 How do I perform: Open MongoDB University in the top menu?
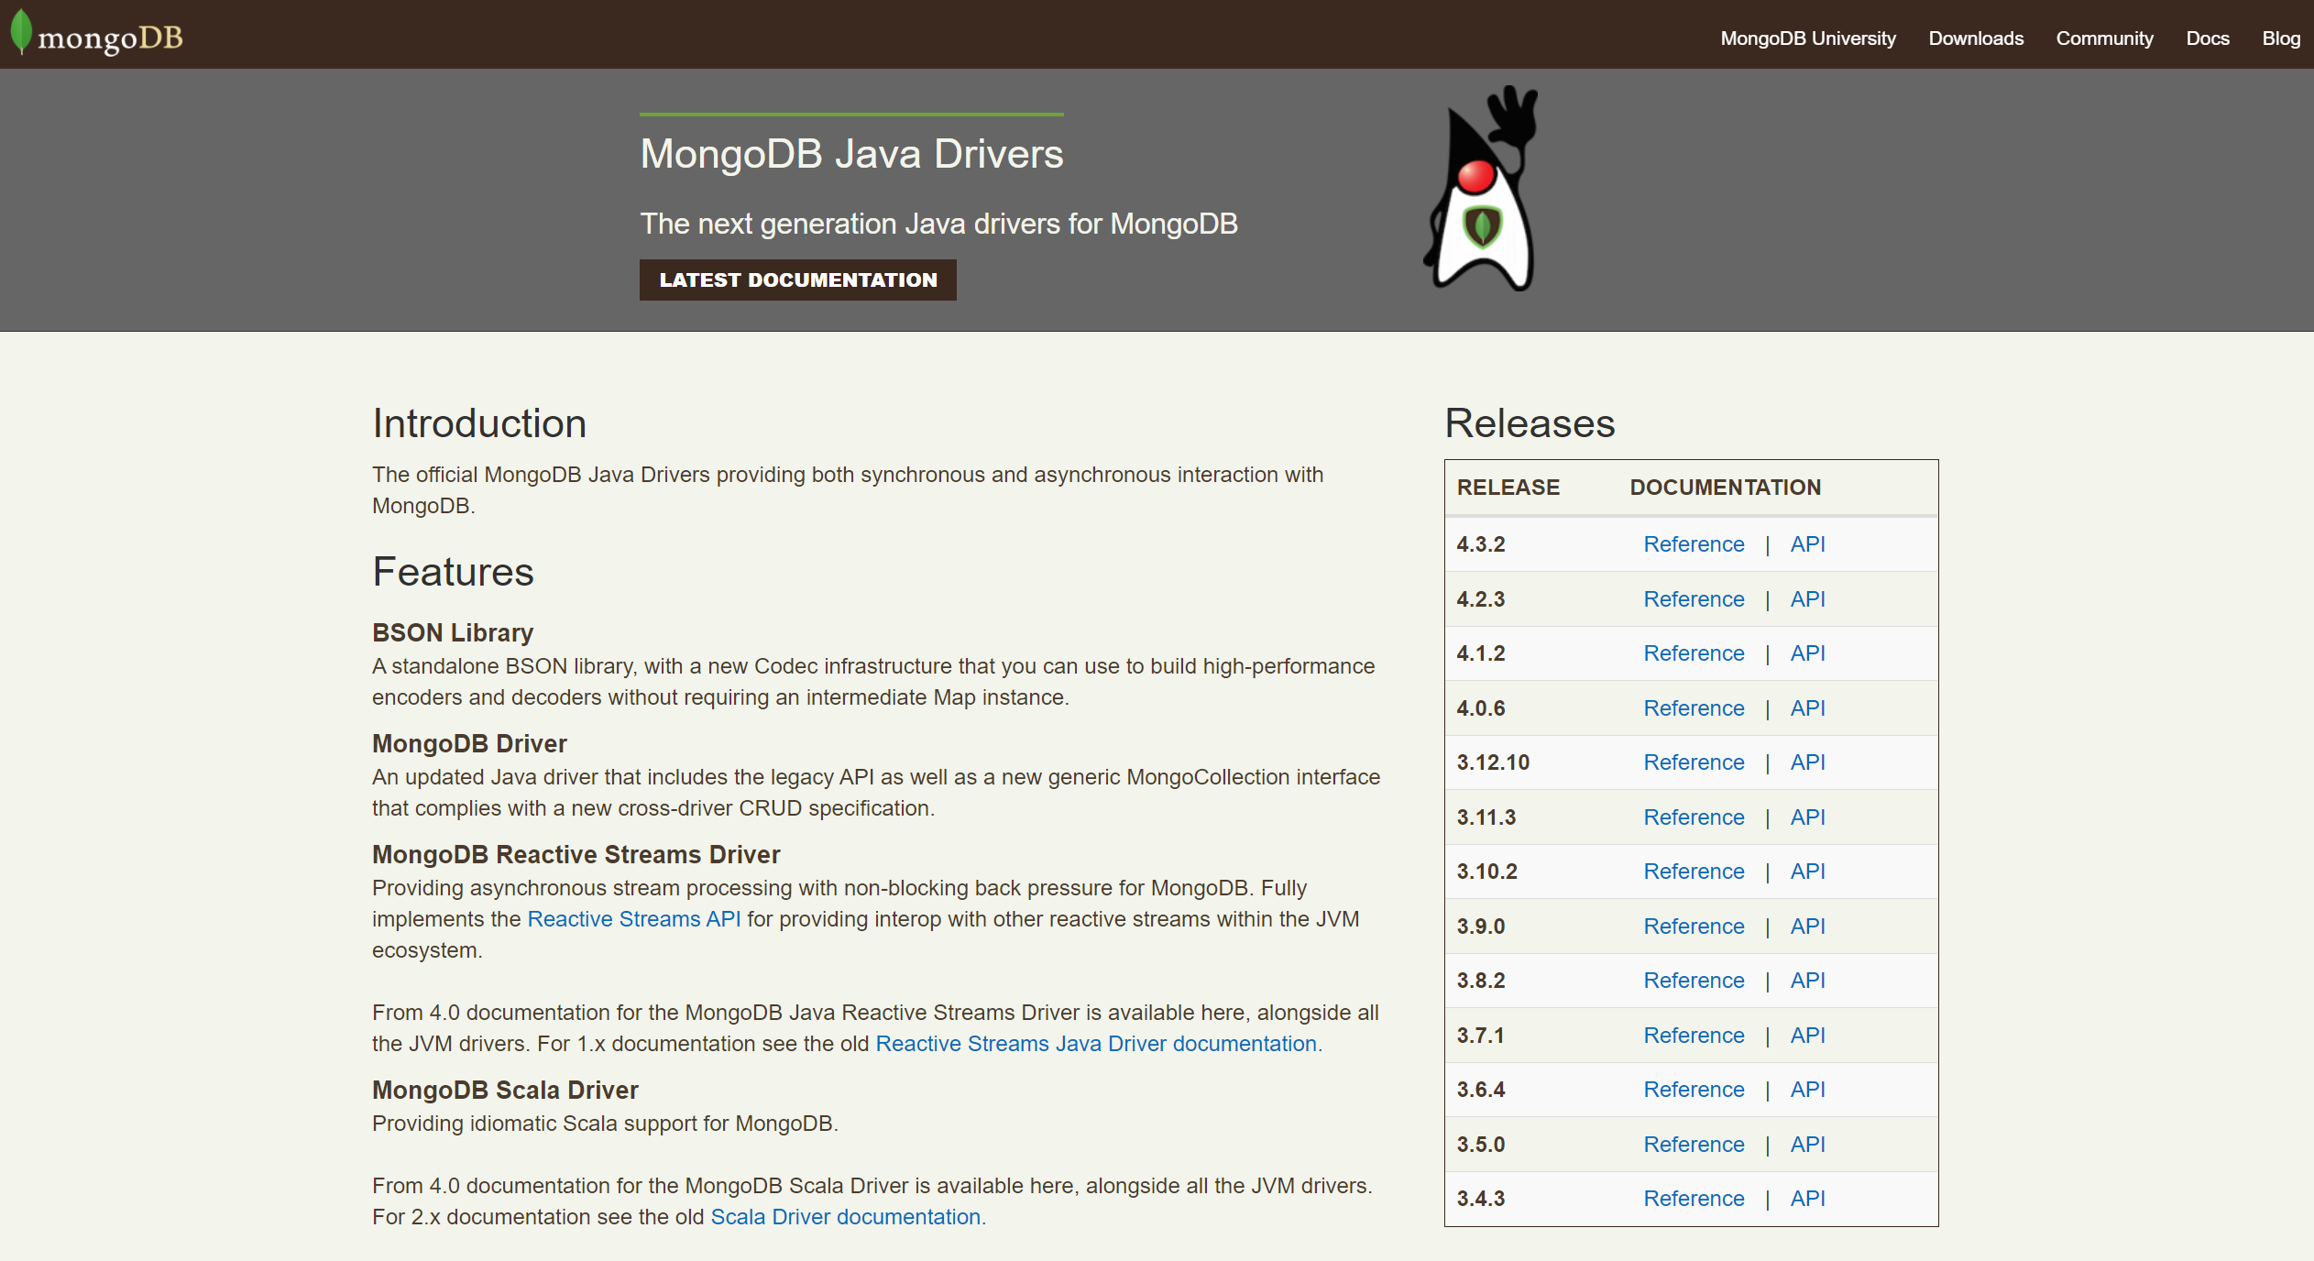pos(1807,38)
